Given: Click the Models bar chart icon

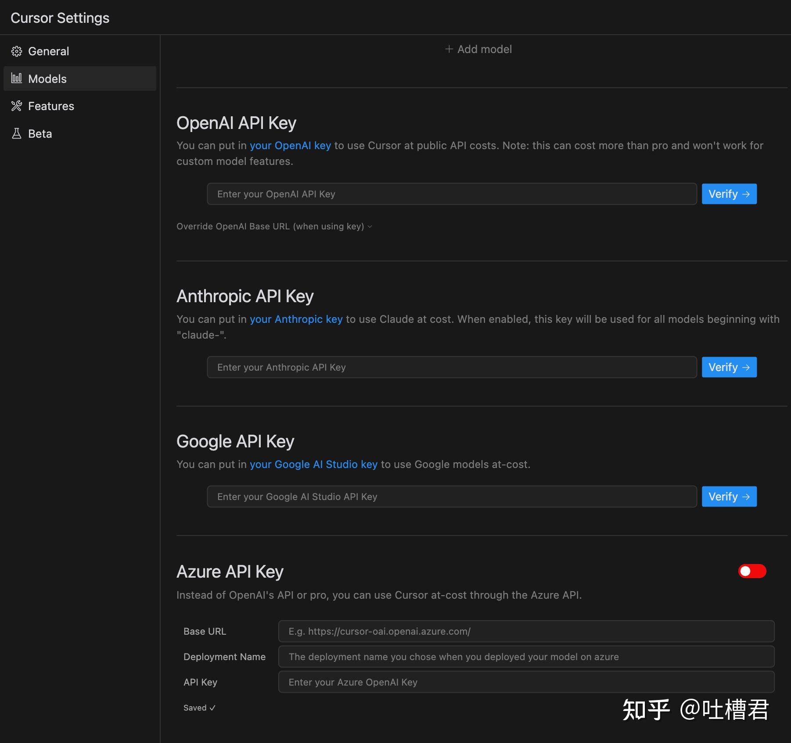Looking at the screenshot, I should click(x=17, y=79).
